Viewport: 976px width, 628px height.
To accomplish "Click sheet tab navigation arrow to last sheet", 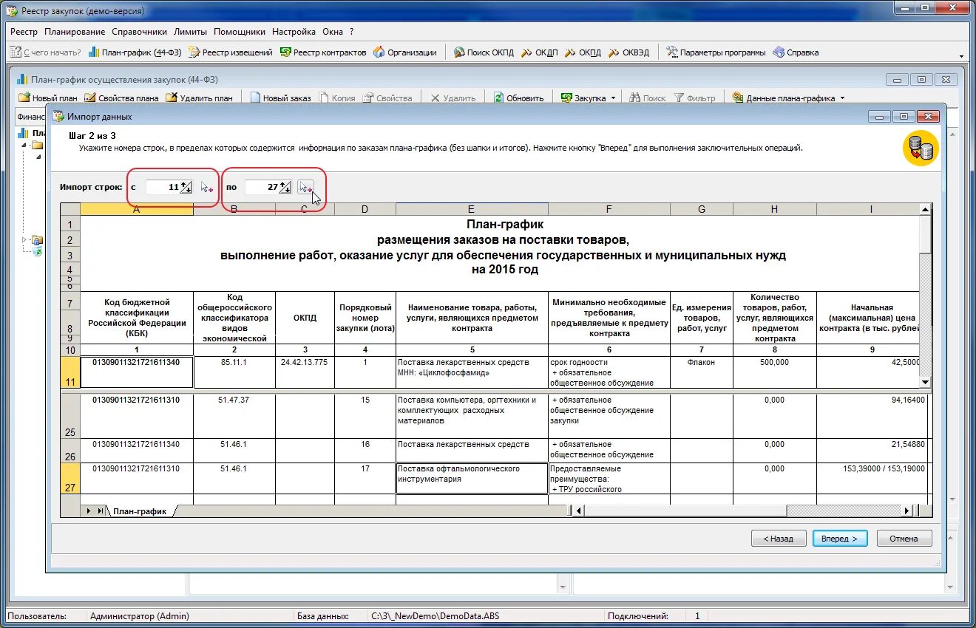I will point(100,511).
